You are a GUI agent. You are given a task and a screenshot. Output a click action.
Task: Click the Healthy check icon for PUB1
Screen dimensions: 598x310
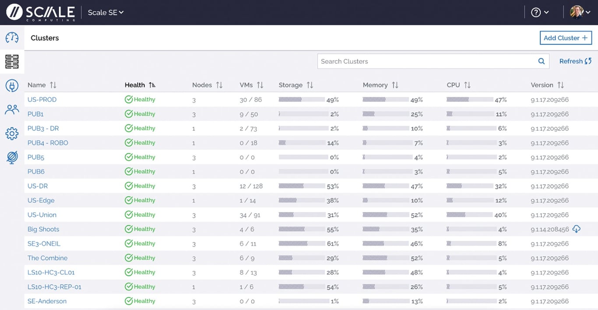click(x=129, y=114)
